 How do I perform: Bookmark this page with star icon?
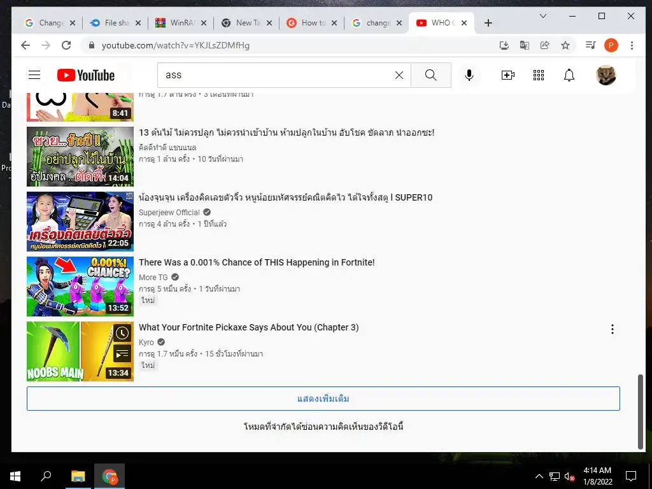coord(565,45)
